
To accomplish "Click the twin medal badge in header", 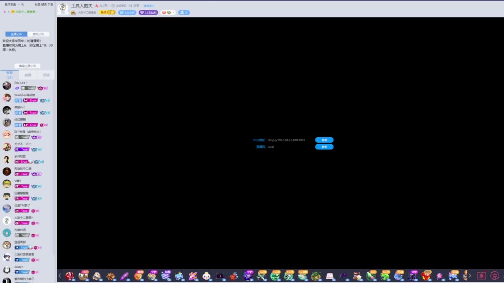I will coord(168,13).
